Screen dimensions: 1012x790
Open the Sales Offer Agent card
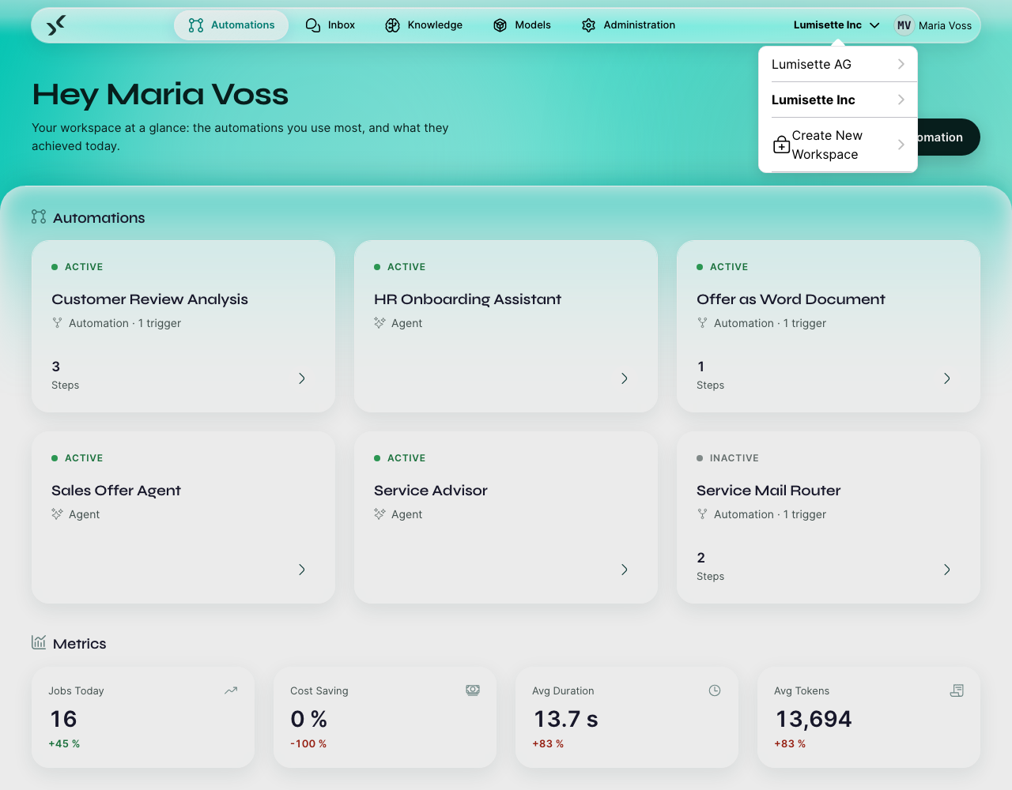(x=183, y=517)
